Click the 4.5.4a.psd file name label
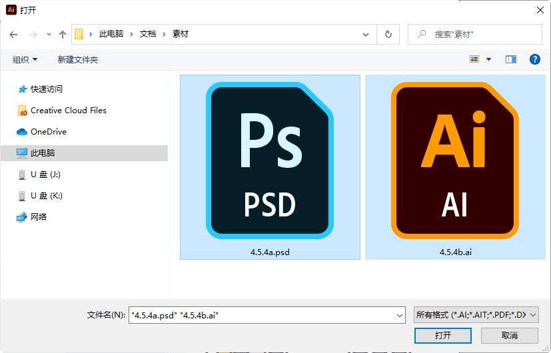The image size is (551, 353). tap(270, 252)
